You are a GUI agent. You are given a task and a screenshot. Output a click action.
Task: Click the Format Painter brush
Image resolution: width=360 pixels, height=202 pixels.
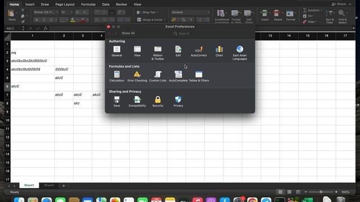coord(22,21)
